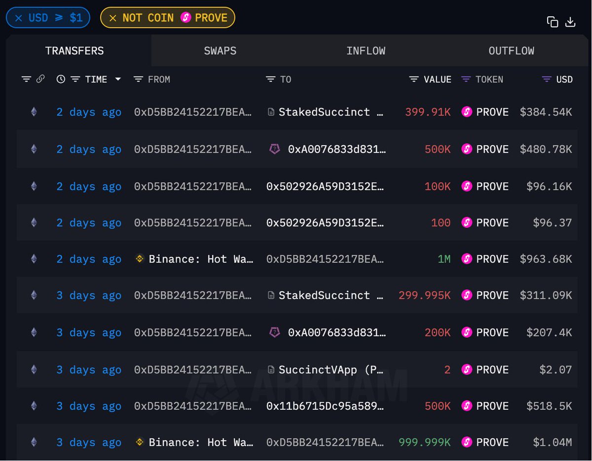Click the 299.995K value
Image resolution: width=592 pixels, height=461 pixels.
(425, 295)
